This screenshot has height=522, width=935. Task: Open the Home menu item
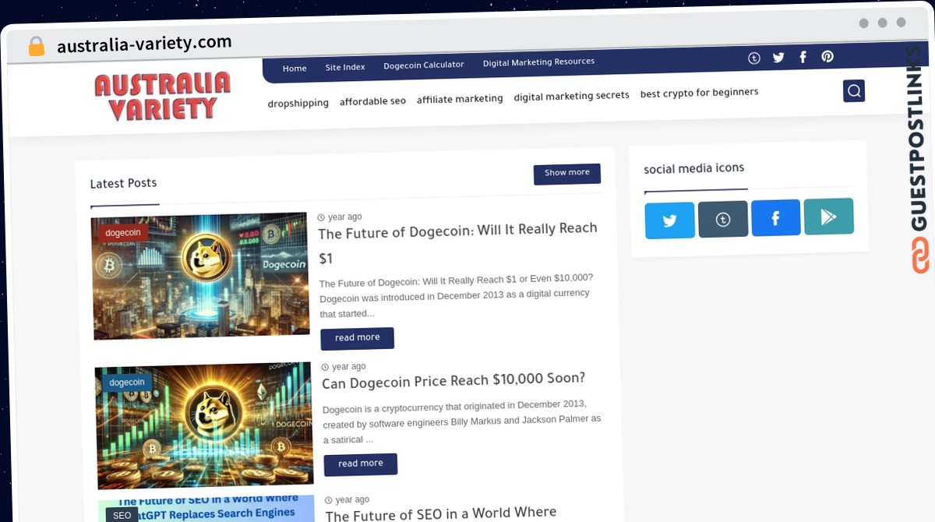295,69
